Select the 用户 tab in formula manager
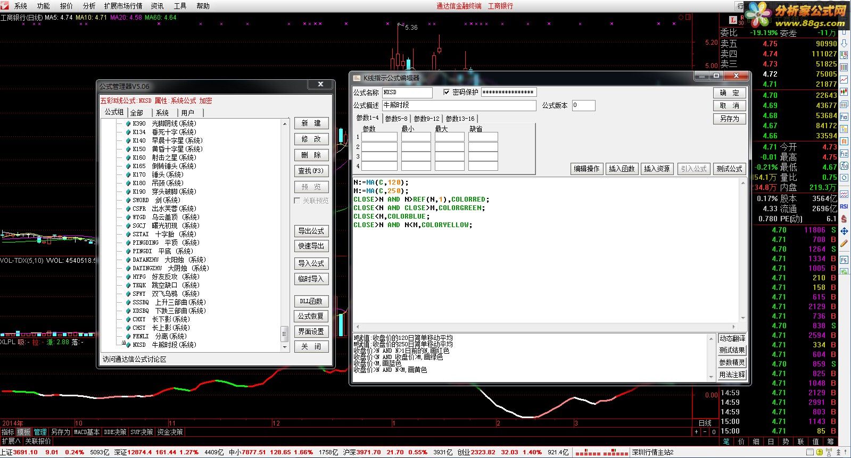The height and width of the screenshot is (458, 851). pyautogui.click(x=188, y=113)
